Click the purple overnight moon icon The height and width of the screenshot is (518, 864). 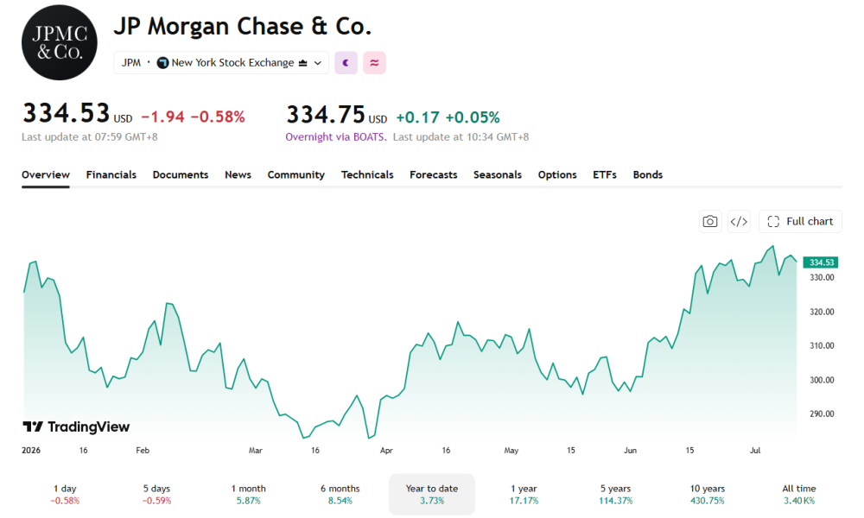[x=346, y=63]
